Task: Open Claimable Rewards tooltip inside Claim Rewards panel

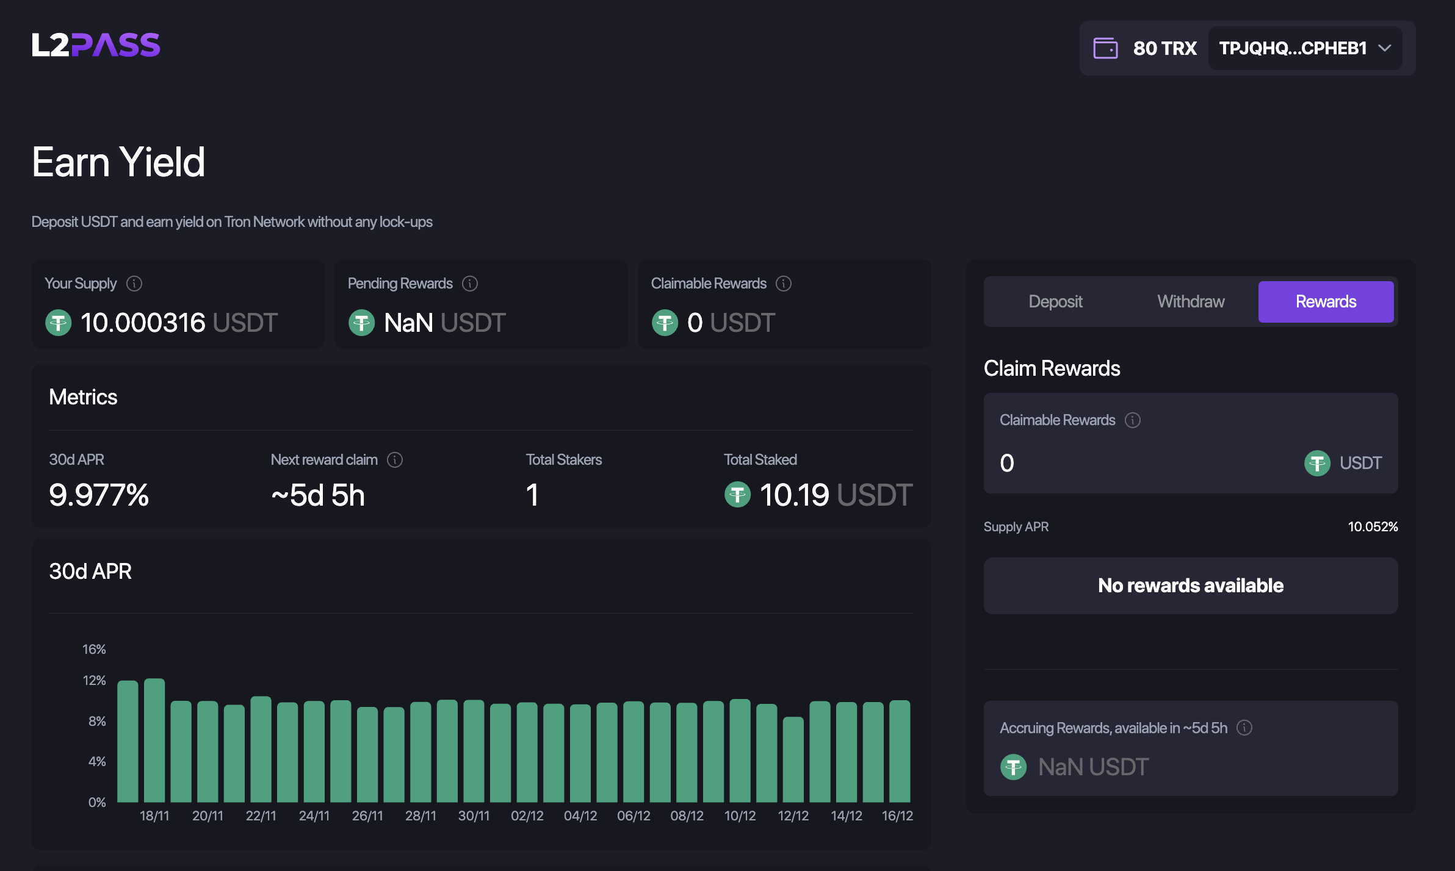Action: [1133, 420]
